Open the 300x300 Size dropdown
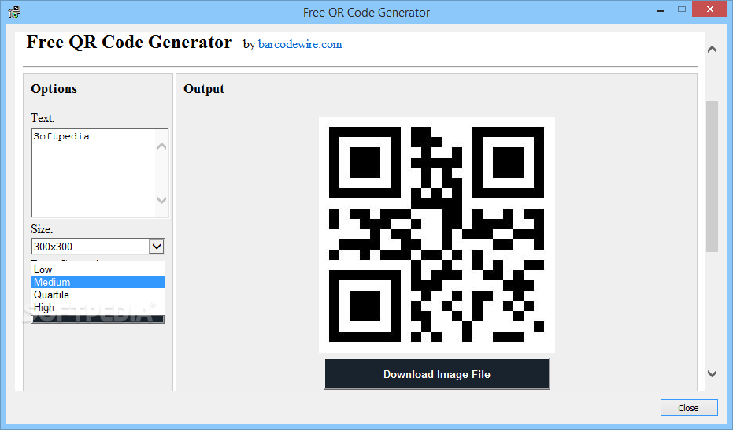Image resolution: width=733 pixels, height=430 pixels. click(98, 247)
